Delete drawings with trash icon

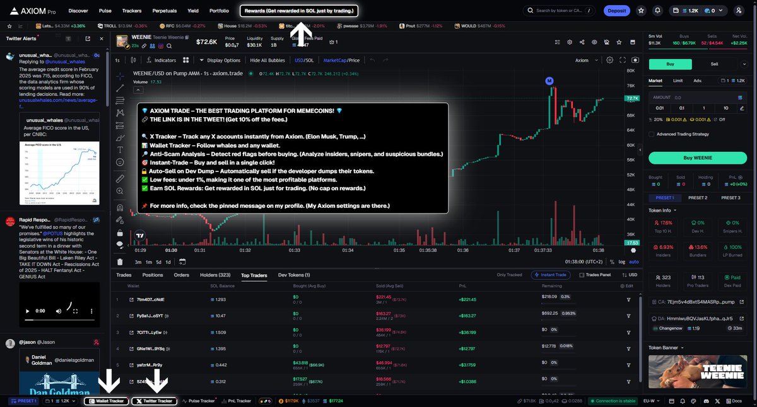click(120, 261)
